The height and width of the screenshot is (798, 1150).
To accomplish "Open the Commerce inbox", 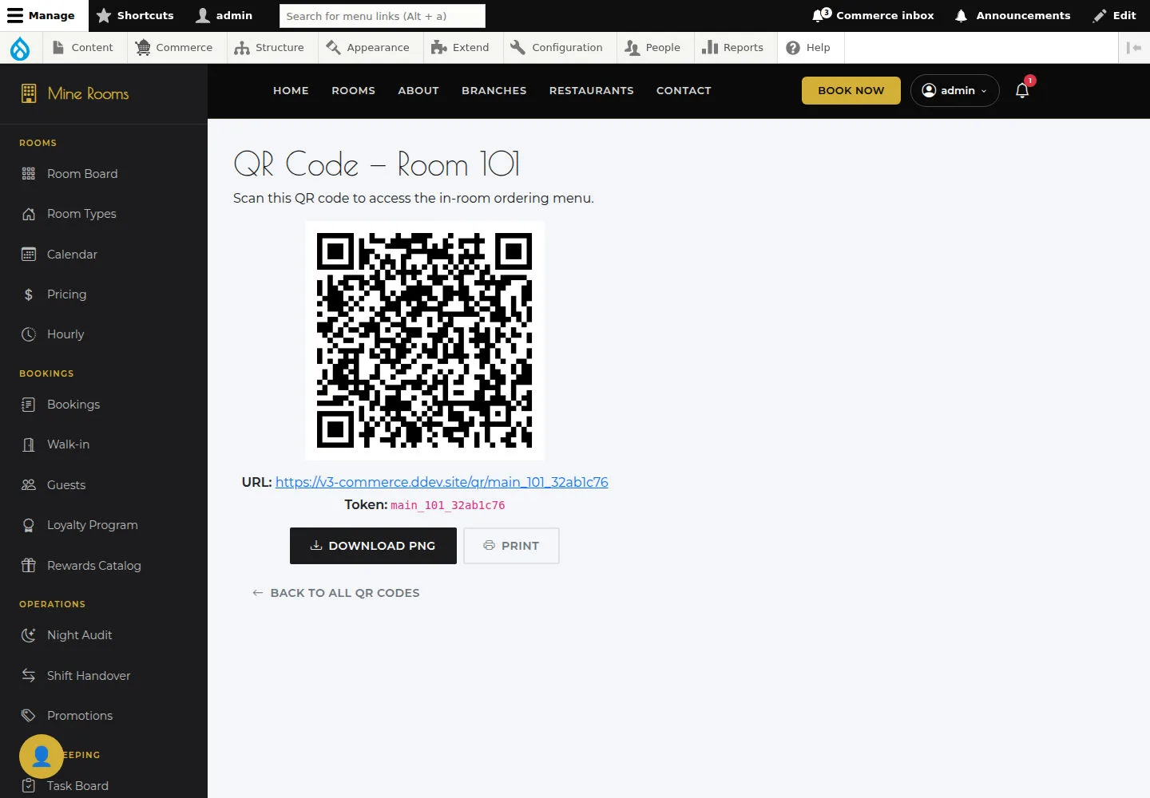I will (873, 16).
